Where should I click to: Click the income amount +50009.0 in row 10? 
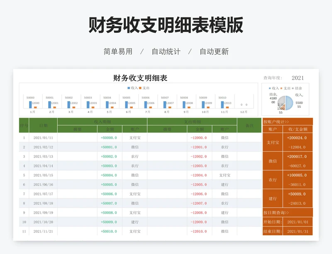[x=109, y=222]
